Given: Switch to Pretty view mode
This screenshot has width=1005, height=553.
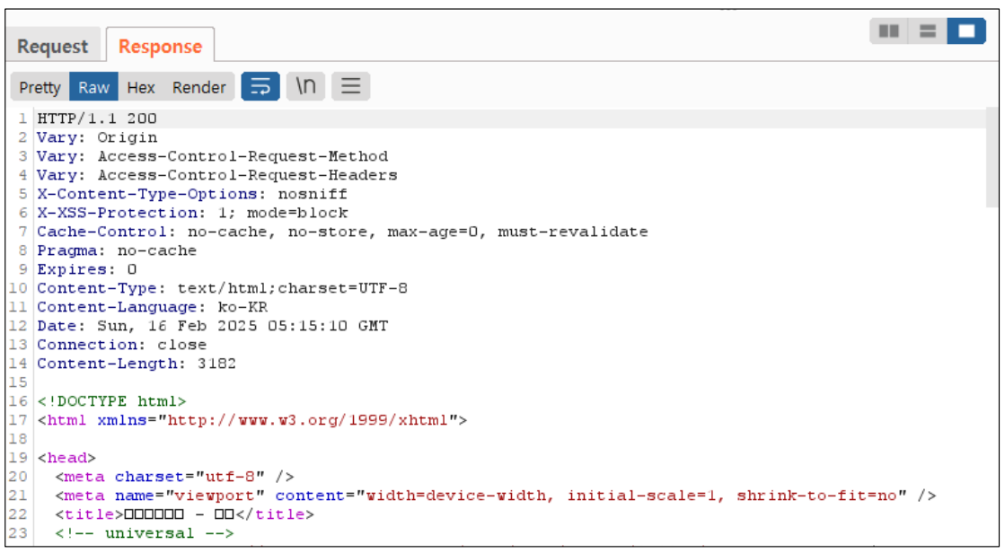Looking at the screenshot, I should coord(40,87).
